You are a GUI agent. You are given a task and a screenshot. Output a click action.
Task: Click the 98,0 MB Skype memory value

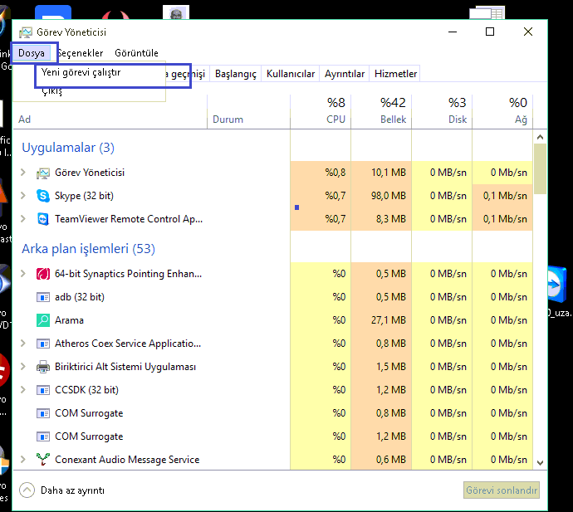pyautogui.click(x=389, y=196)
